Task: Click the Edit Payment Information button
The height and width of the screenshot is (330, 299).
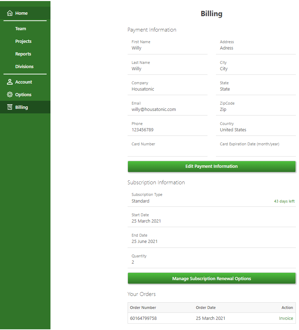Action: point(211,166)
